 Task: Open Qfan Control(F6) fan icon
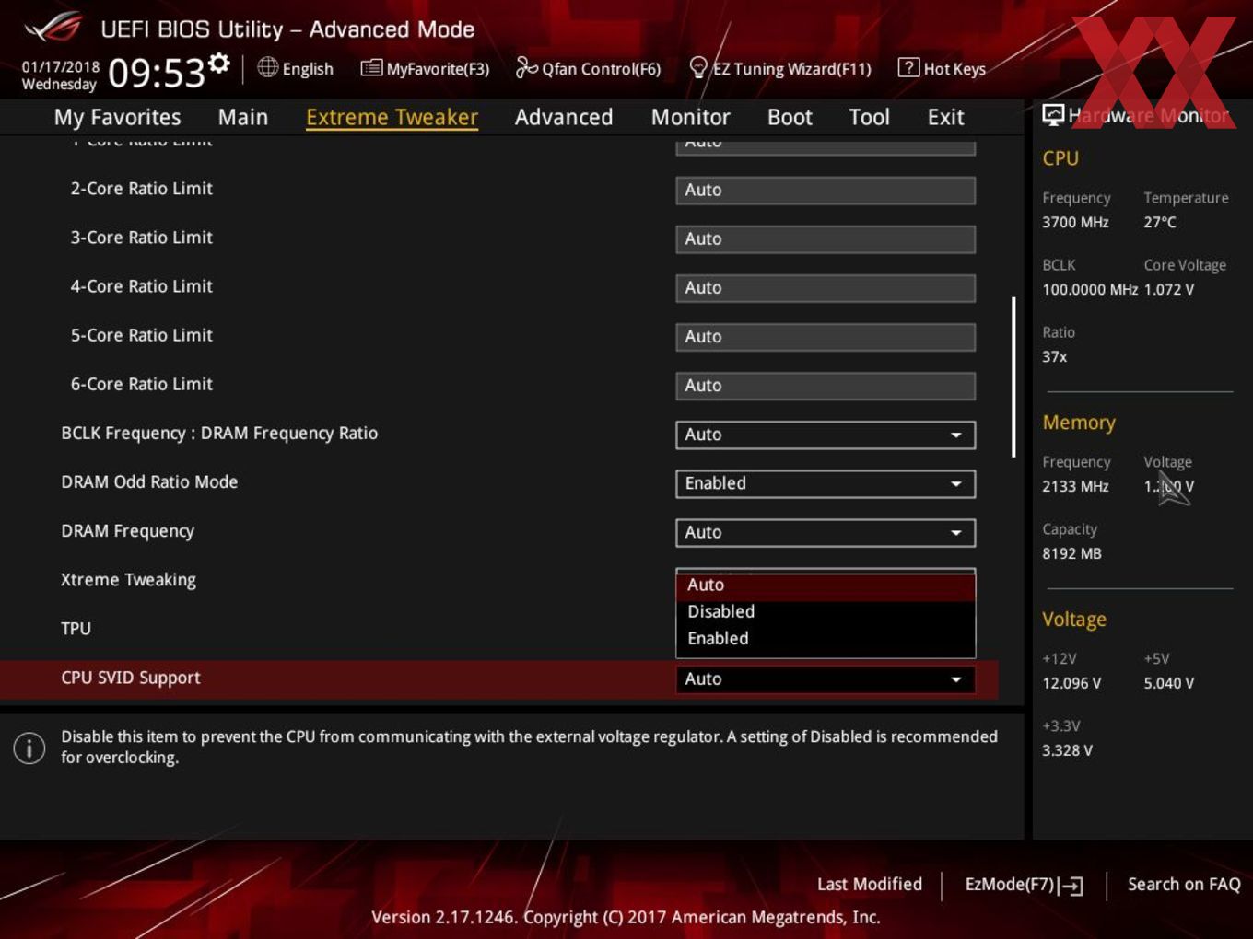(526, 67)
